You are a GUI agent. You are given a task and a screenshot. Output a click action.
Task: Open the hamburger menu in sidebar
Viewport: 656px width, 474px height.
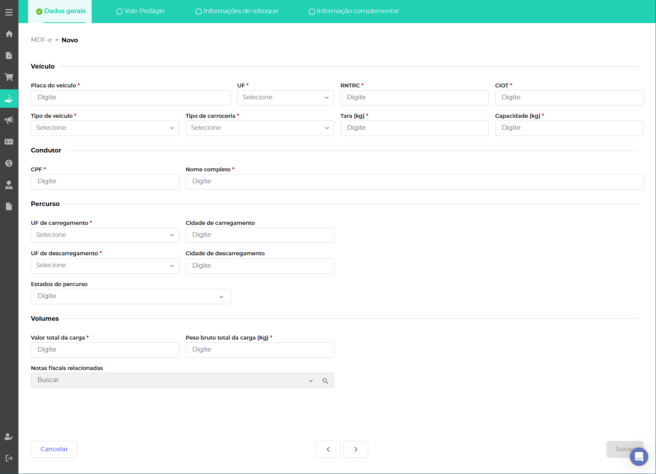[9, 12]
